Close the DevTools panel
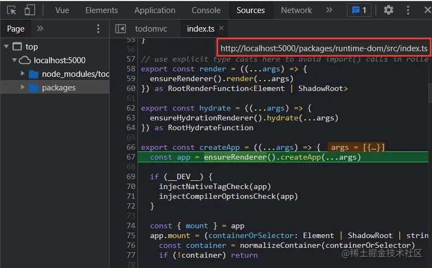Viewport: 432px width, 268px height. (x=428, y=10)
